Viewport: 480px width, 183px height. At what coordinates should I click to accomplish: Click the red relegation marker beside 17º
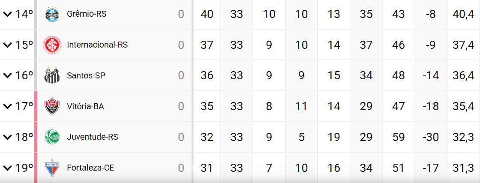tap(36, 106)
